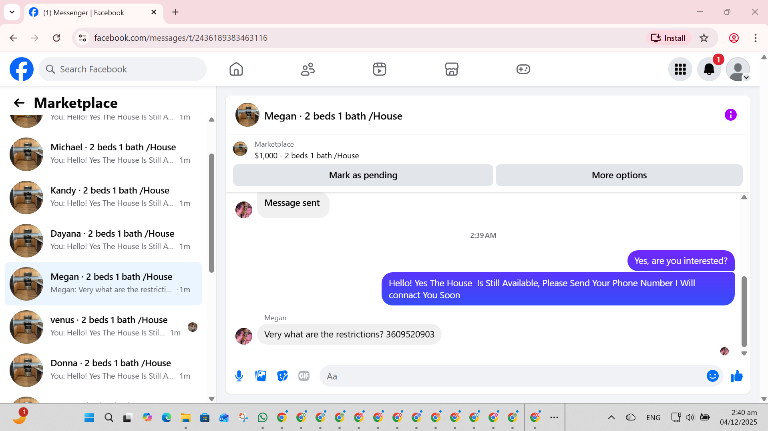Click the Facebook logo
Image resolution: width=768 pixels, height=431 pixels.
point(22,69)
